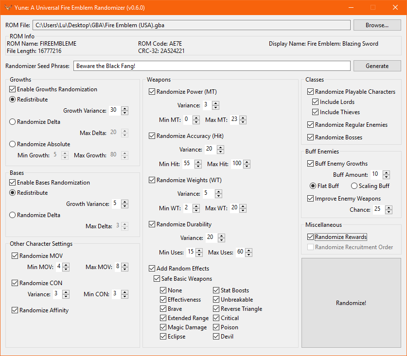
Task: Toggle Extended Range effect checkbox
Action: tap(163, 318)
